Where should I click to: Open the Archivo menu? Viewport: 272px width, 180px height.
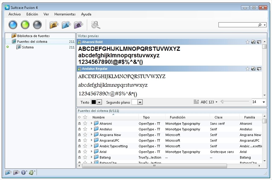15,14
